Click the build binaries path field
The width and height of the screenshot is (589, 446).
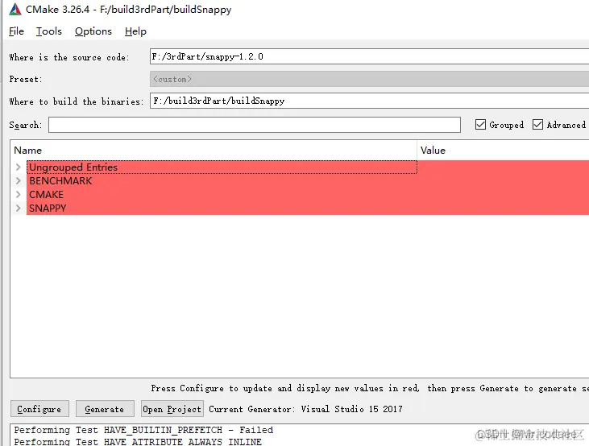point(369,101)
